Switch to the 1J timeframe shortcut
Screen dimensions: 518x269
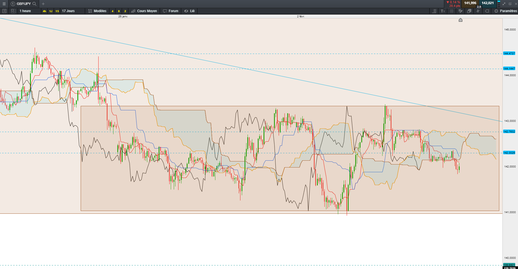point(51,11)
